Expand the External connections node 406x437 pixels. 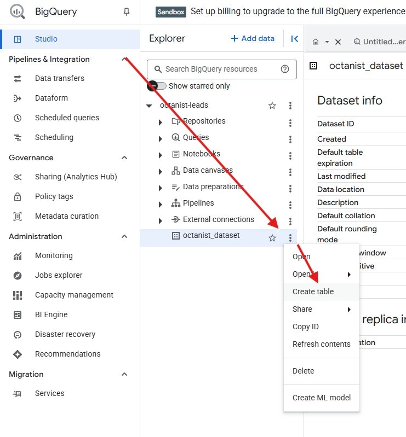pyautogui.click(x=161, y=221)
